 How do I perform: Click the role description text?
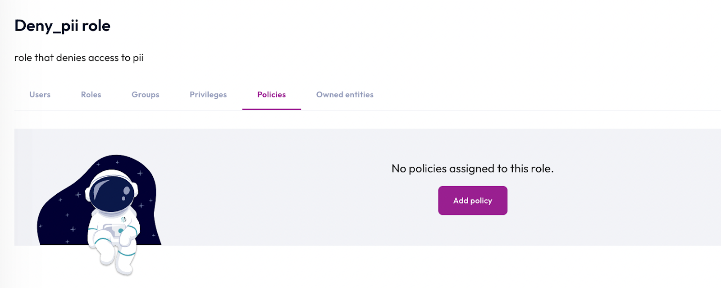[79, 58]
